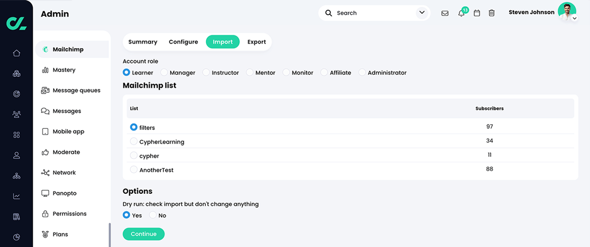Screen dimensions: 590x247
Task: Set Dry run to Yes
Action: [127, 215]
